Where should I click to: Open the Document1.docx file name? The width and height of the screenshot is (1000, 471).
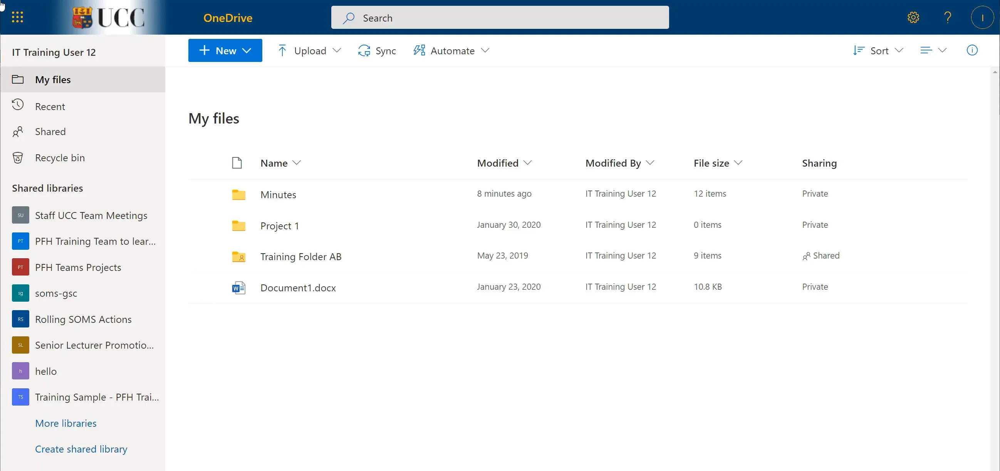pyautogui.click(x=298, y=287)
